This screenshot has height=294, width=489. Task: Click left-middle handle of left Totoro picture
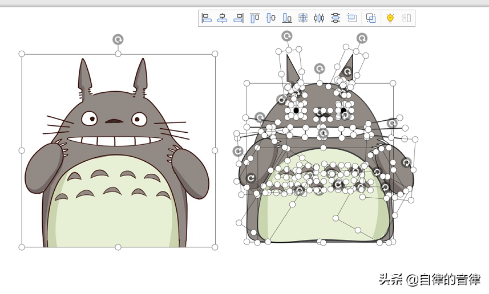[x=22, y=151]
